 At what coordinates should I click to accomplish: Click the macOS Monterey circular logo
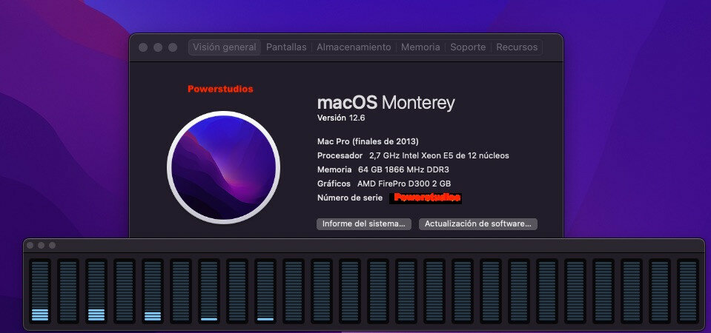[224, 167]
